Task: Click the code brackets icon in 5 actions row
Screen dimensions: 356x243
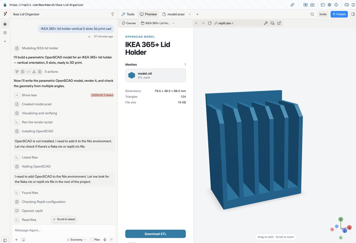Action: point(28,72)
